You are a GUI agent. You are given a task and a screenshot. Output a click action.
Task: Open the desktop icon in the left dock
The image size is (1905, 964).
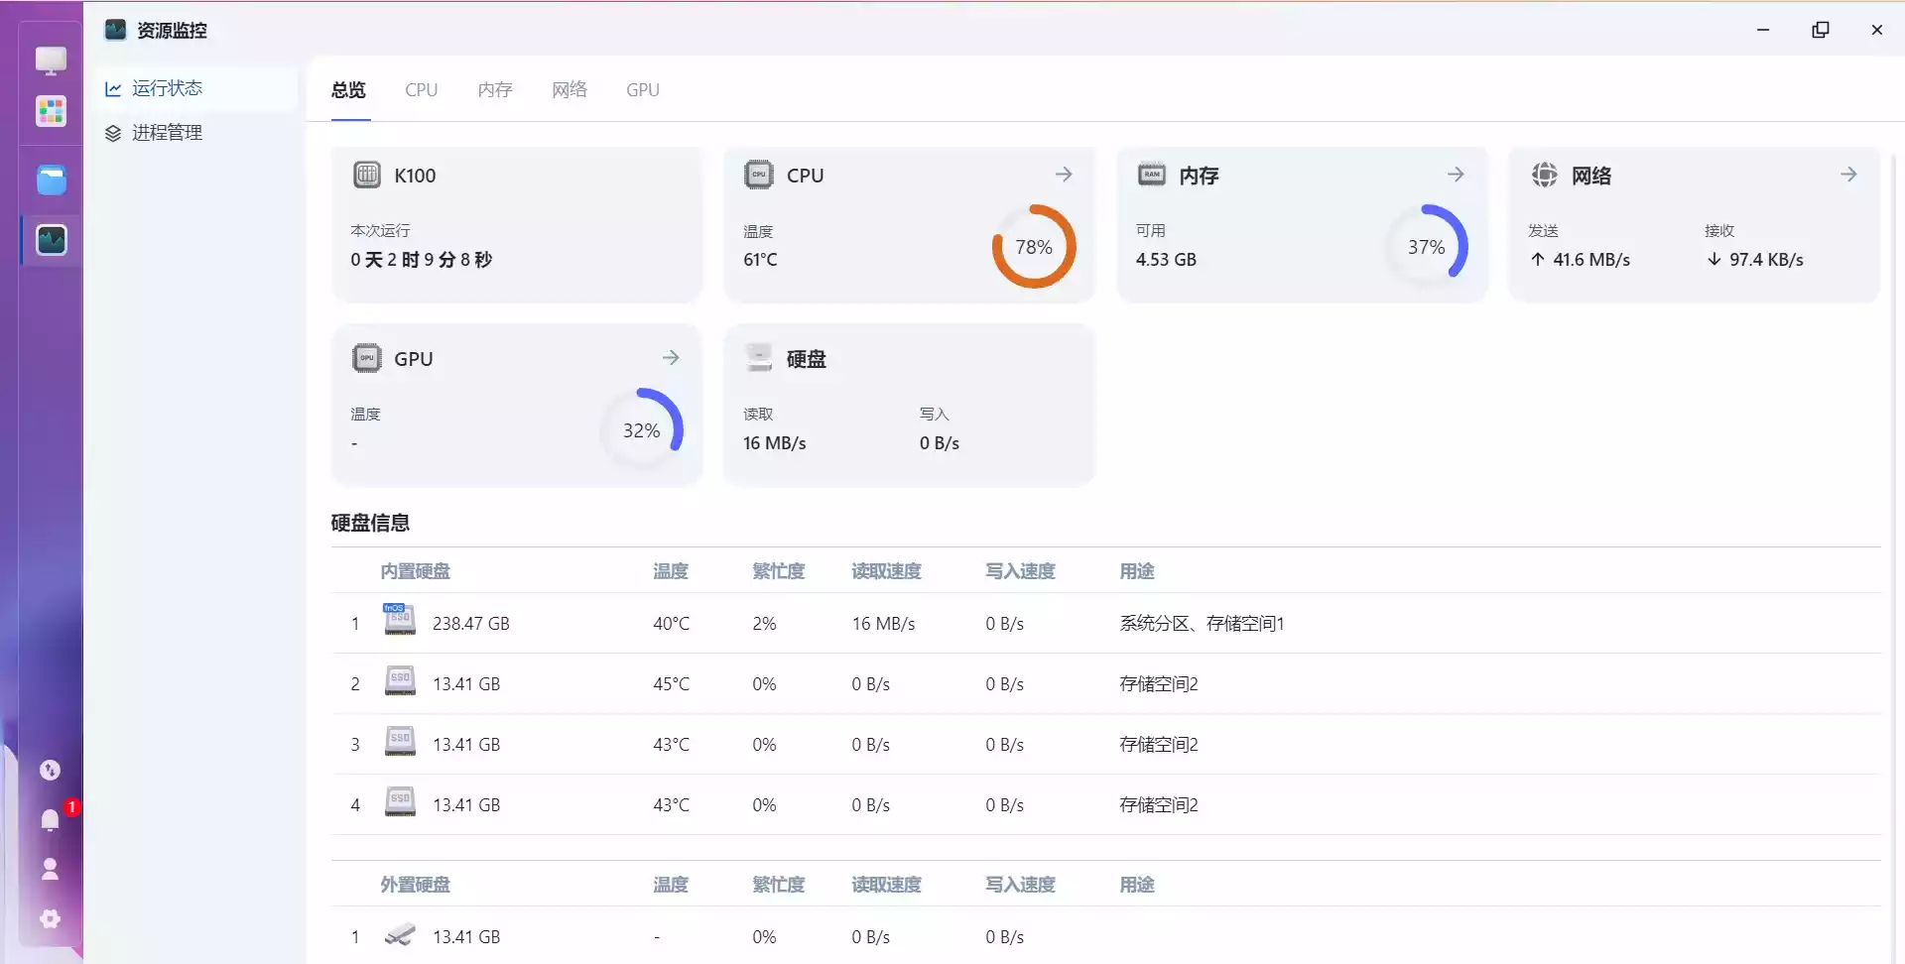(52, 60)
